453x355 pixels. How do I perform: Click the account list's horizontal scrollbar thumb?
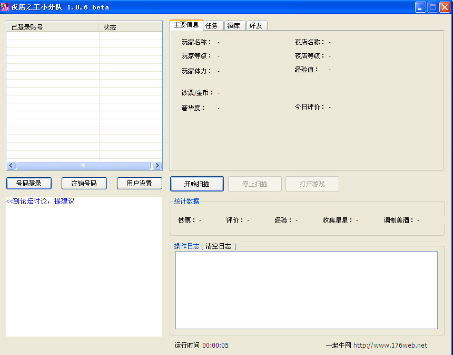(x=83, y=166)
